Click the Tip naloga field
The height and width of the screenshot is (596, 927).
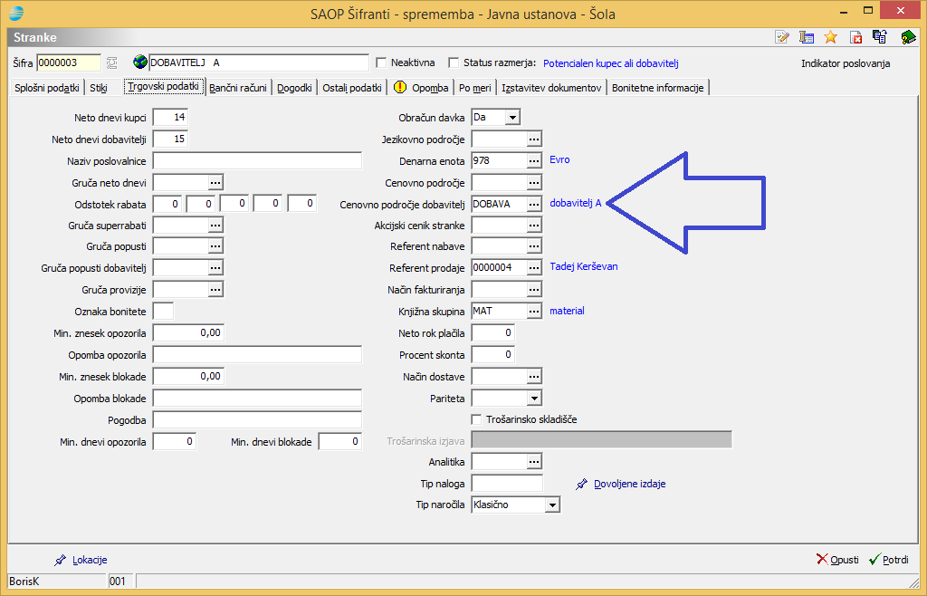click(507, 484)
